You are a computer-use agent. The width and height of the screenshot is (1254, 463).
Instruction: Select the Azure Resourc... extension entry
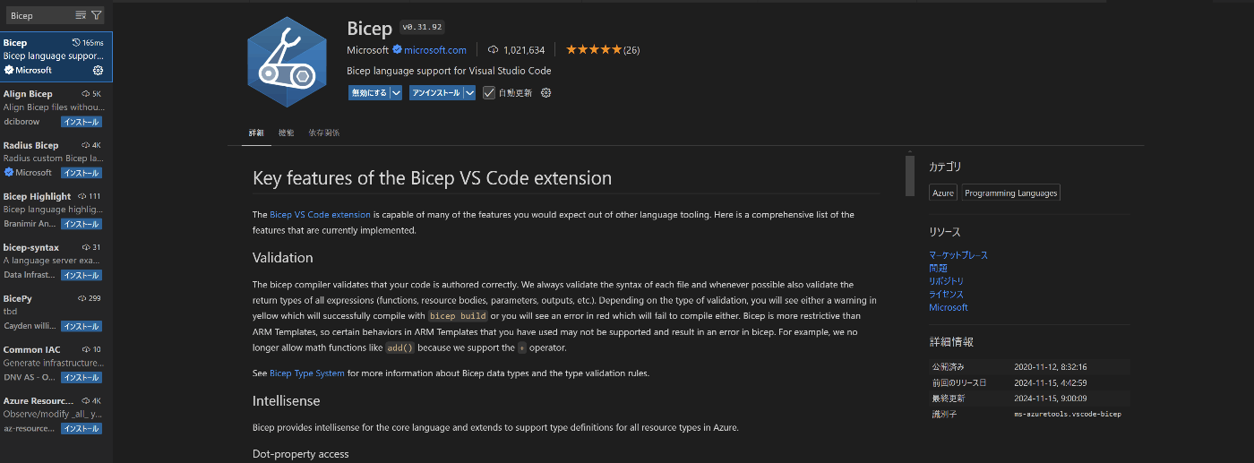coord(56,413)
